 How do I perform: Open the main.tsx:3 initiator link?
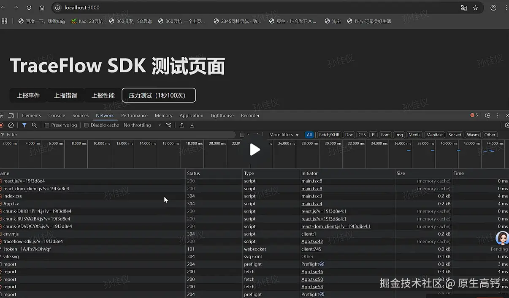[311, 196]
